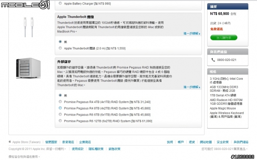The height and width of the screenshot is (160, 257).
Task: Click the Apple logo in footer
Action: (x=10, y=142)
